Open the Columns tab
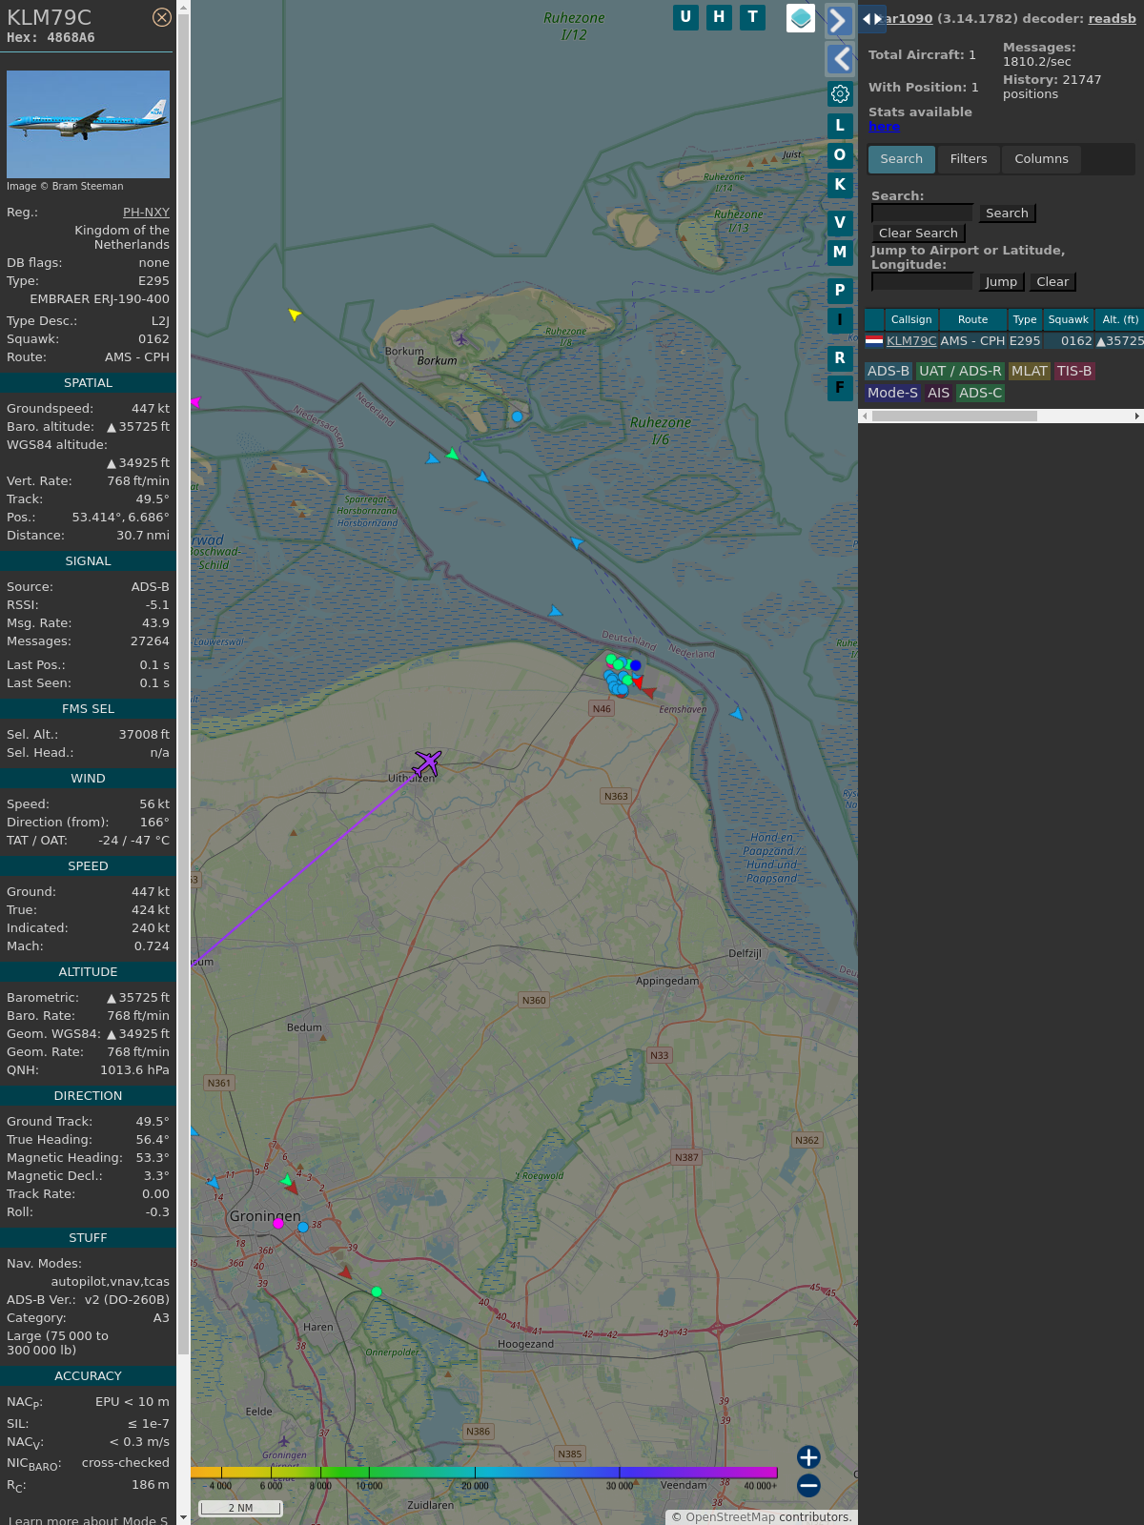The width and height of the screenshot is (1144, 1525). tap(1041, 159)
